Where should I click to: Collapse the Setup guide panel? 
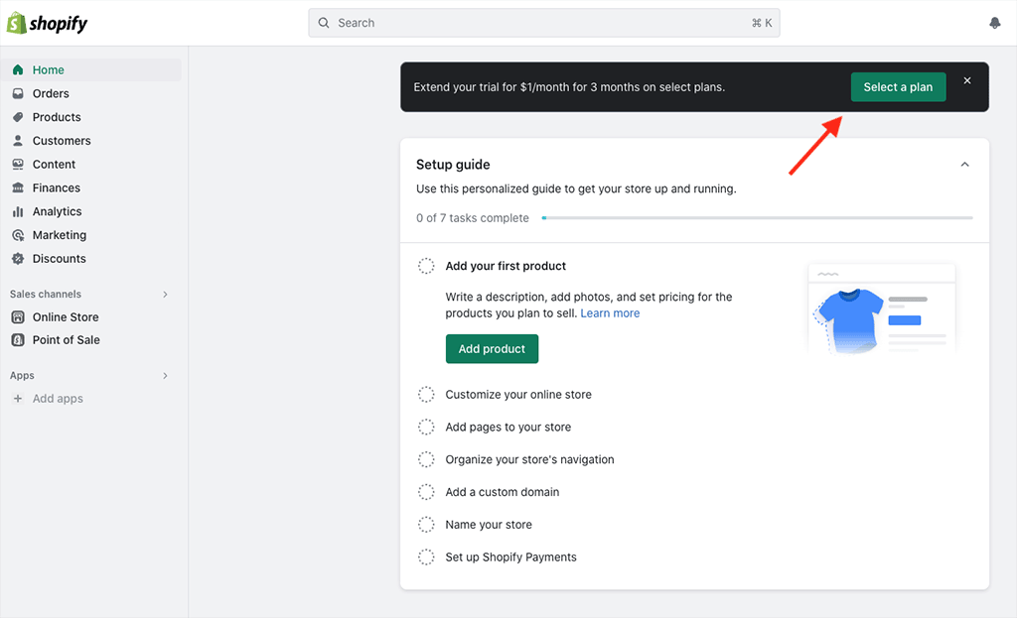point(963,164)
